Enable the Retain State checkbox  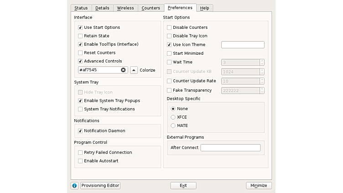click(x=80, y=36)
